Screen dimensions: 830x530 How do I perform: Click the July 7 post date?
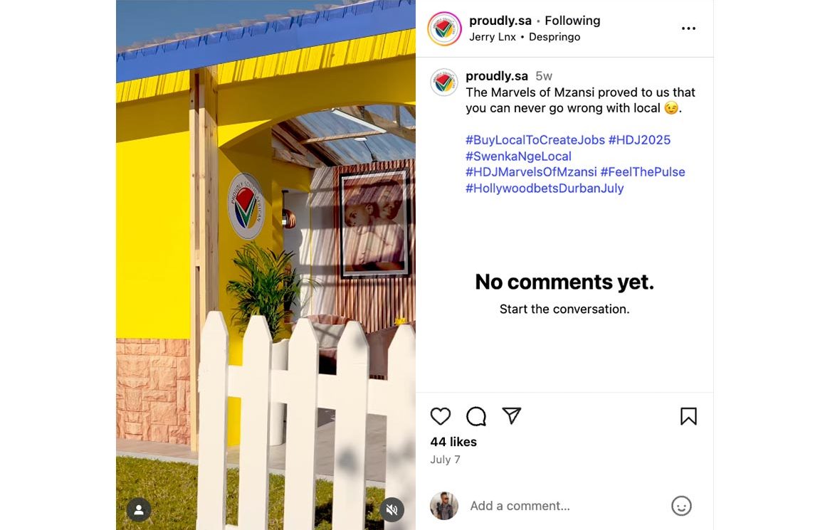445,460
